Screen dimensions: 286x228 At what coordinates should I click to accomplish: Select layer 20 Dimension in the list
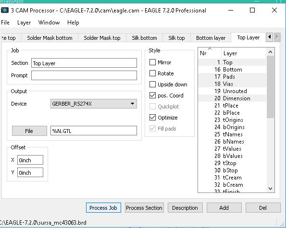coord(232,98)
